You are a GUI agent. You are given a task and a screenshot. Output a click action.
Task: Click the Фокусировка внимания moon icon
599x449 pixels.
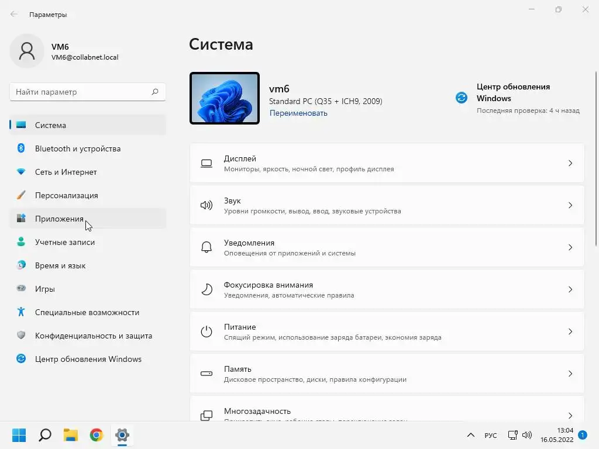coord(206,289)
